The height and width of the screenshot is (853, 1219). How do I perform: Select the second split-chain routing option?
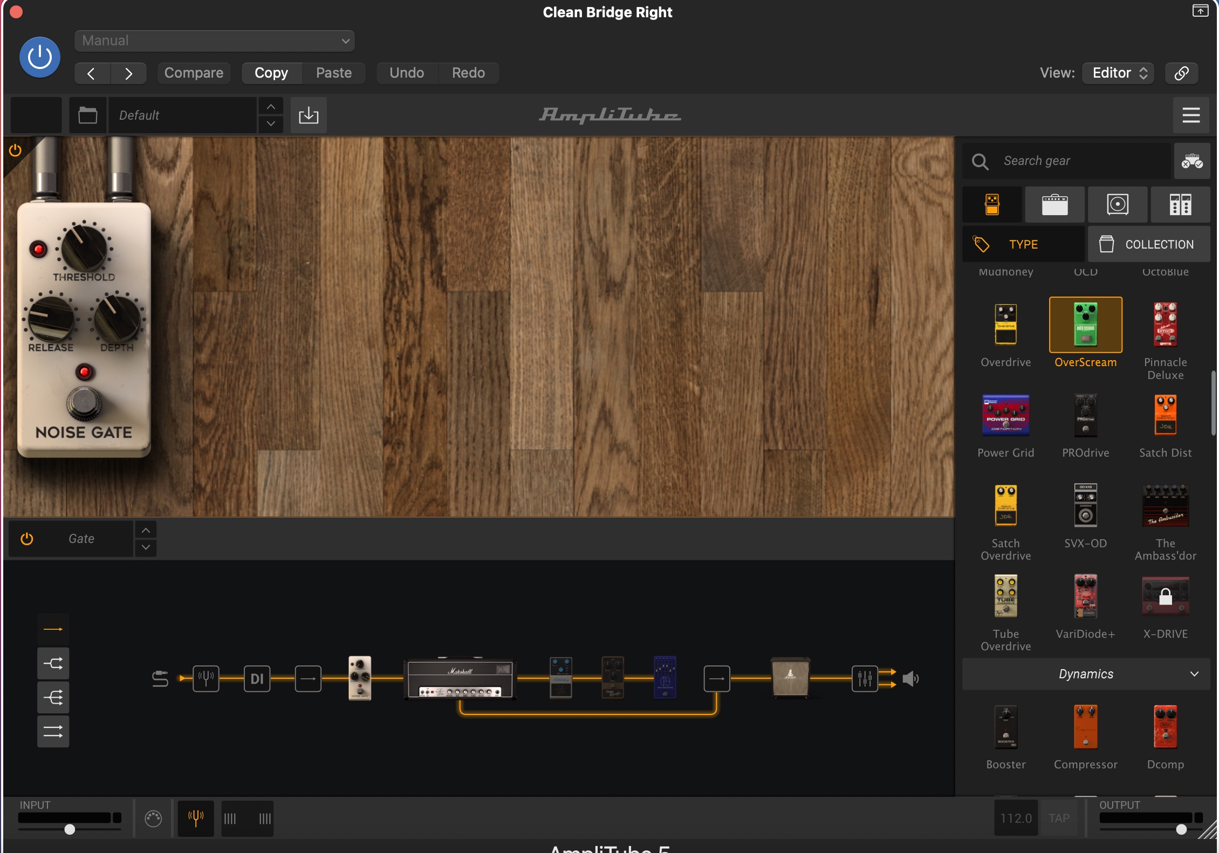(x=53, y=663)
